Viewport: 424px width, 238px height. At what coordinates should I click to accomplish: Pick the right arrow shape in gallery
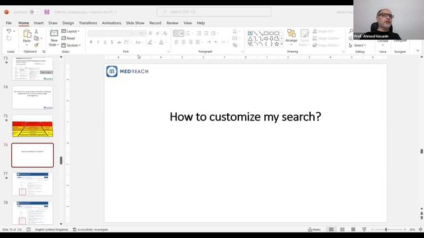point(266,39)
